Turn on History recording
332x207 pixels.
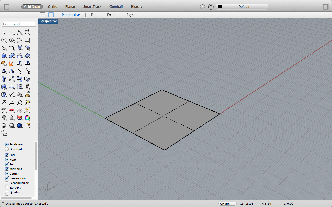(136, 6)
